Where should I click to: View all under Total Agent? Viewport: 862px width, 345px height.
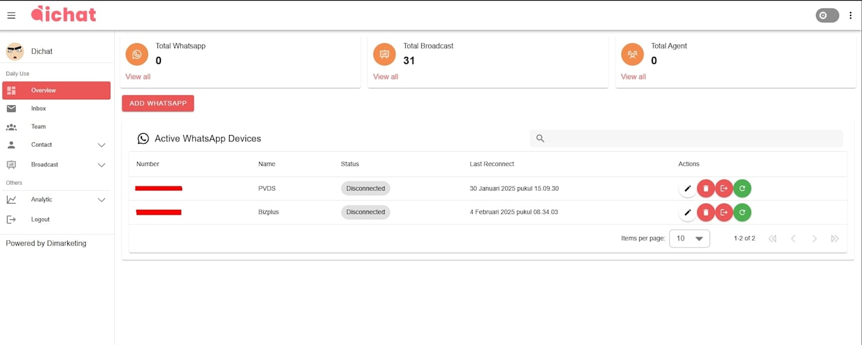633,76
